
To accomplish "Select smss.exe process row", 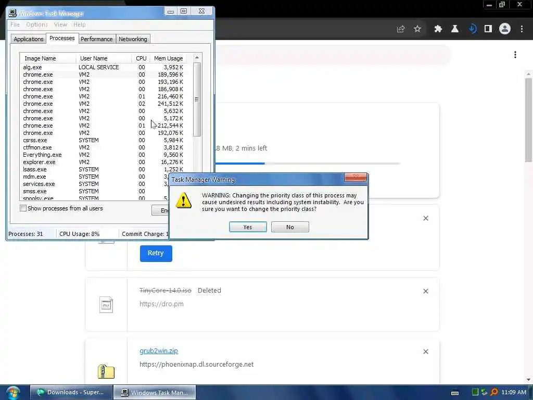I will tap(95, 191).
